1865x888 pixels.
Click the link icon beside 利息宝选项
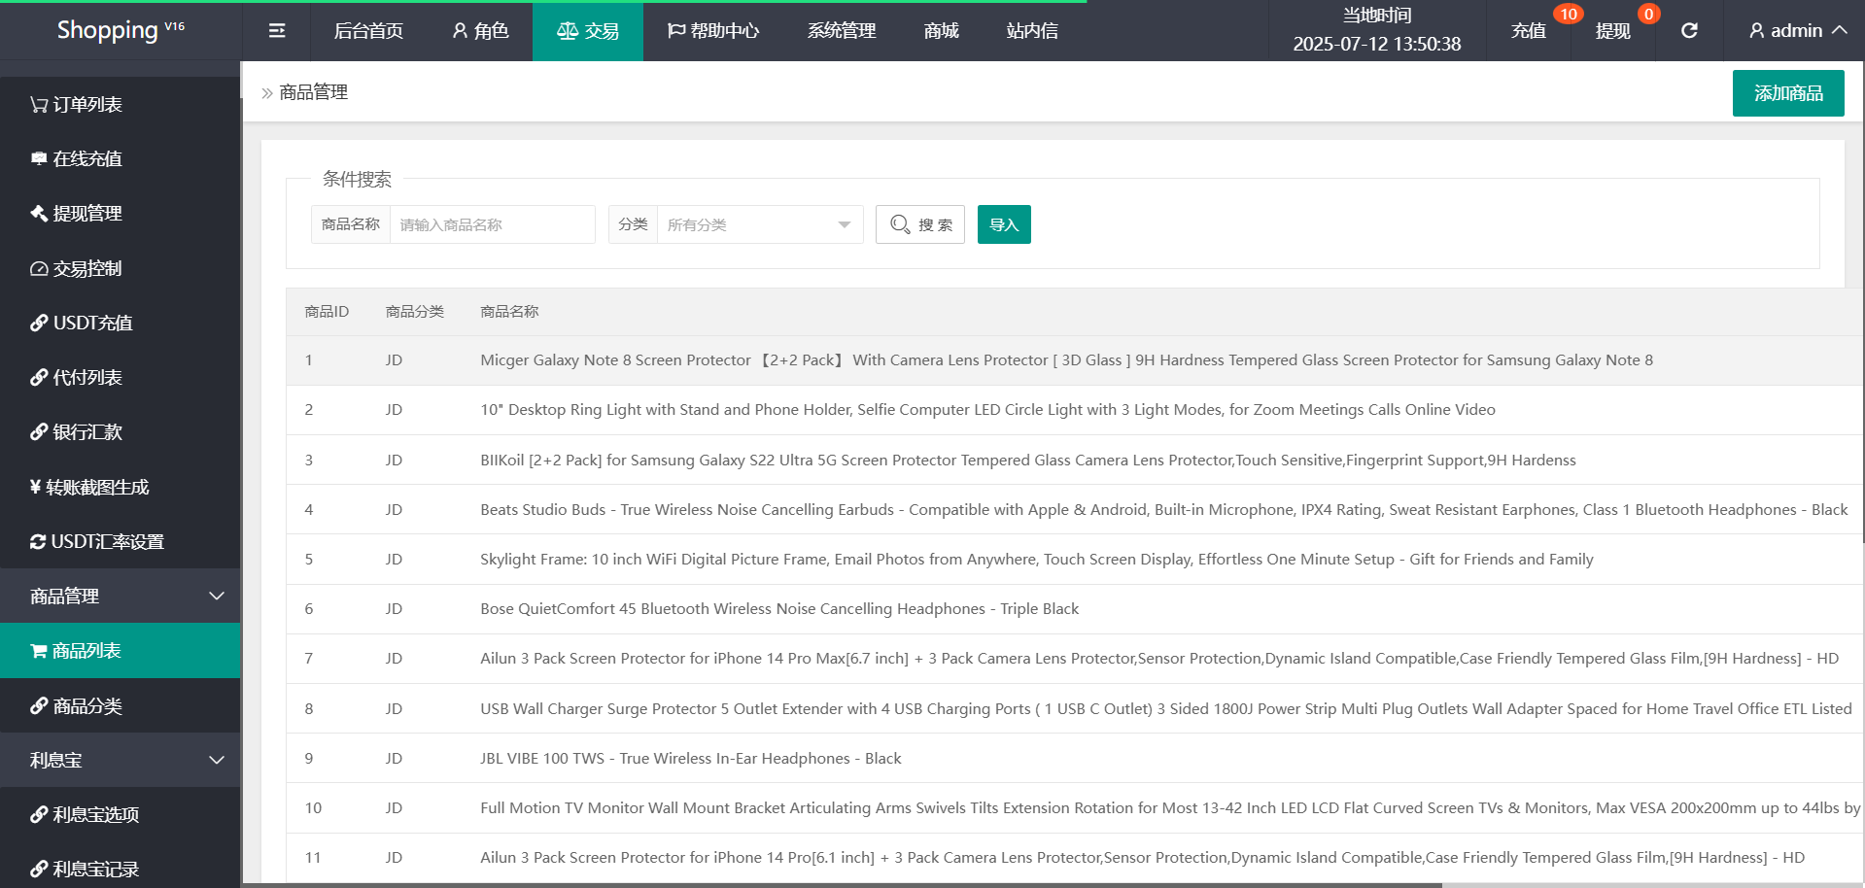click(39, 814)
